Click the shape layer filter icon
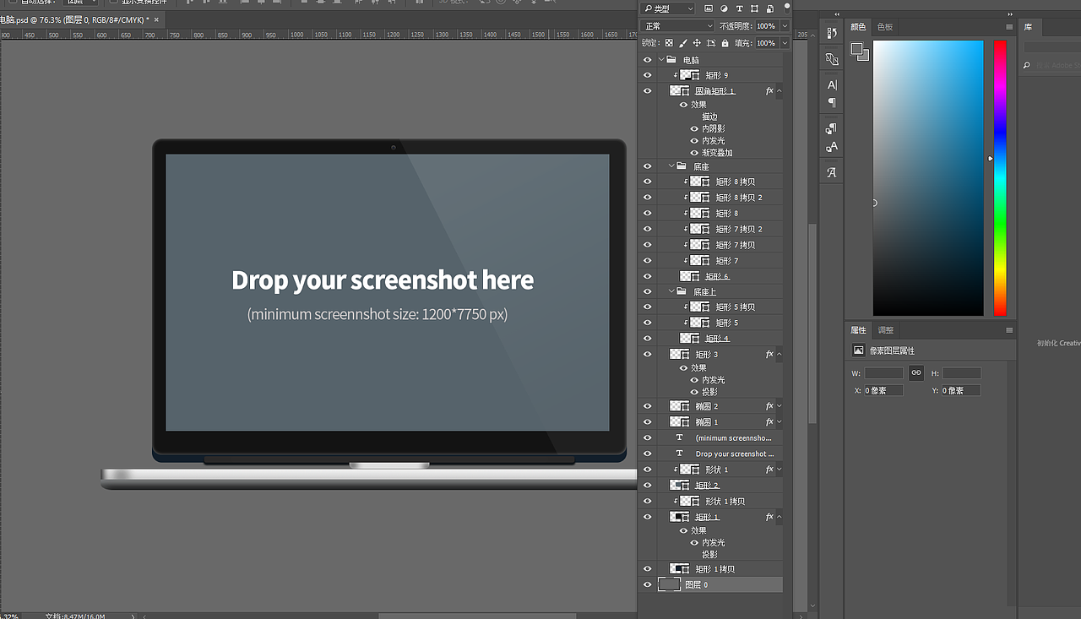 click(x=754, y=8)
